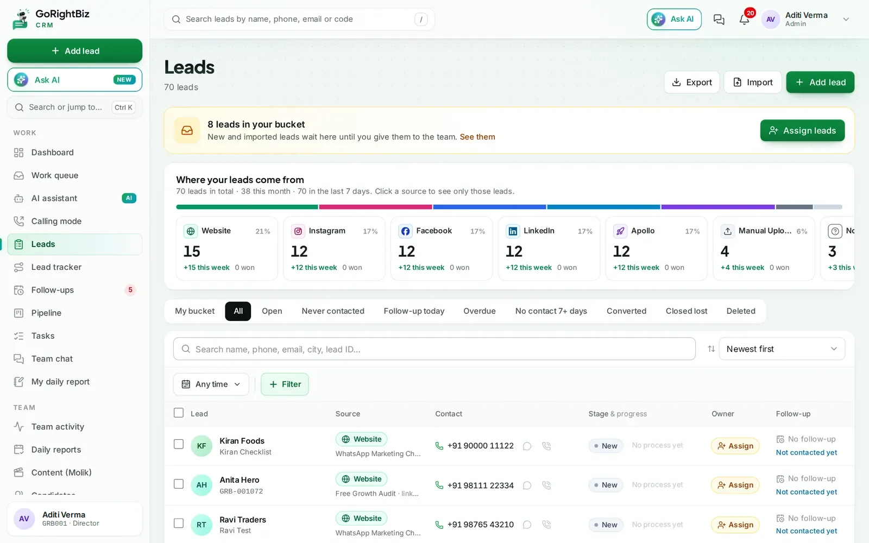Image resolution: width=869 pixels, height=543 pixels.
Task: Switch to the Closed lost tab
Action: pyautogui.click(x=687, y=311)
